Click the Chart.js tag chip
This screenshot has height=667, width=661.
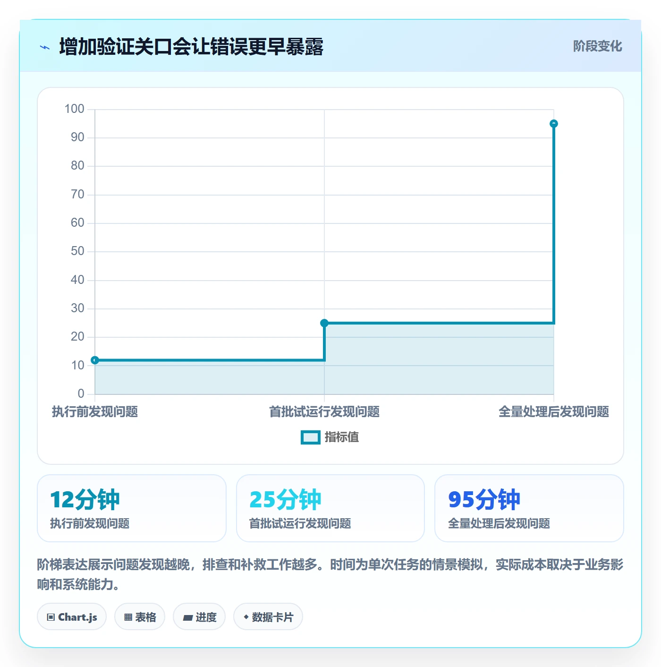point(72,617)
